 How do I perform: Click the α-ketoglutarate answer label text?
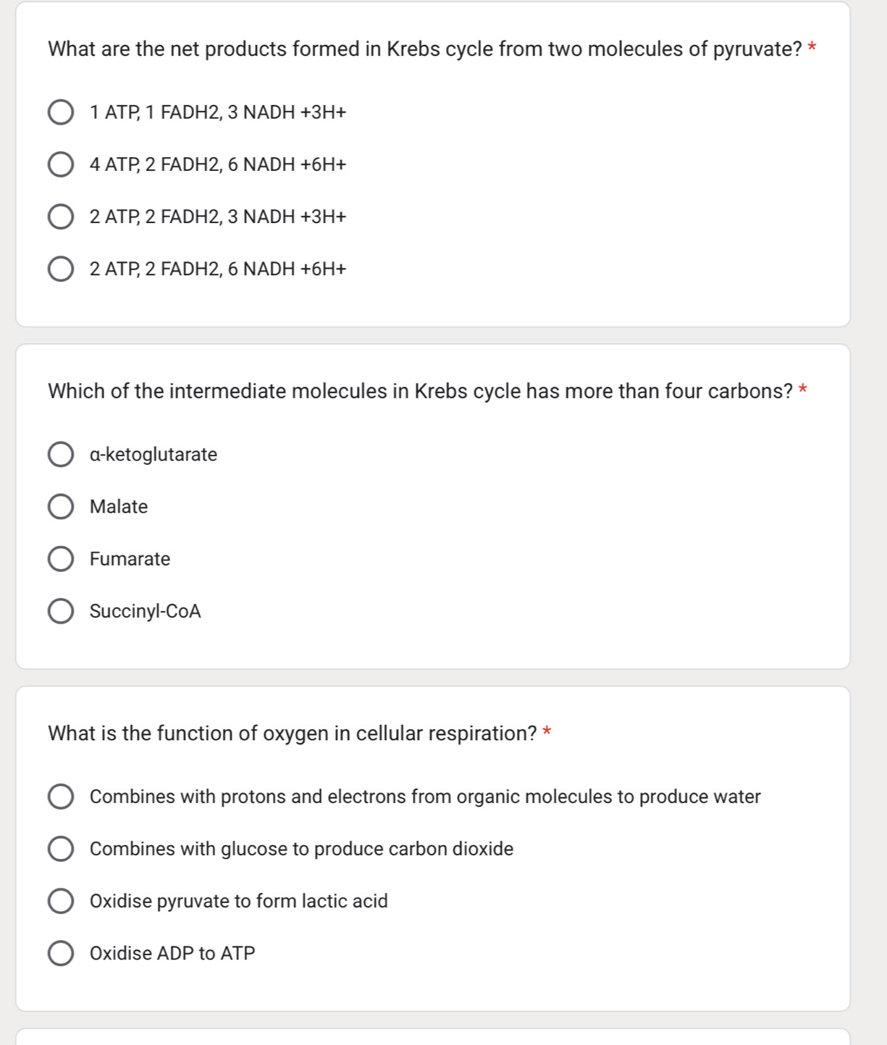[154, 455]
